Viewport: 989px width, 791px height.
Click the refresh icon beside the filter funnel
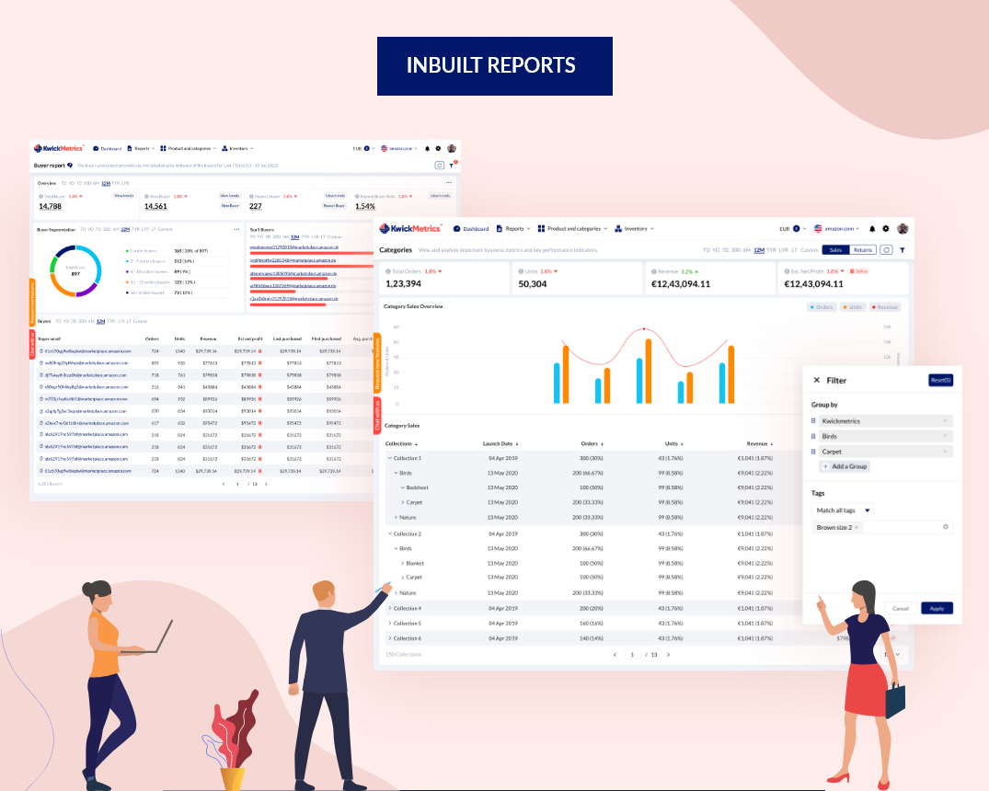click(887, 250)
